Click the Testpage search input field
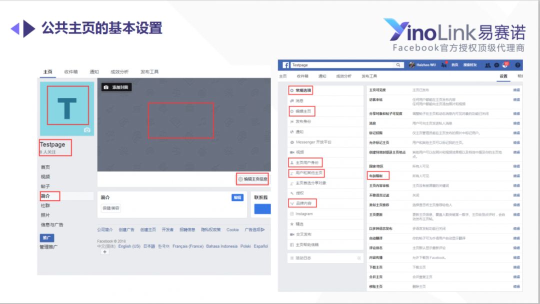540x304 pixels. [341, 64]
